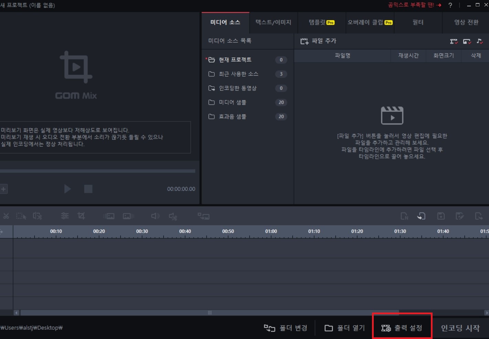Play the preview video
The image size is (489, 339).
click(x=67, y=189)
